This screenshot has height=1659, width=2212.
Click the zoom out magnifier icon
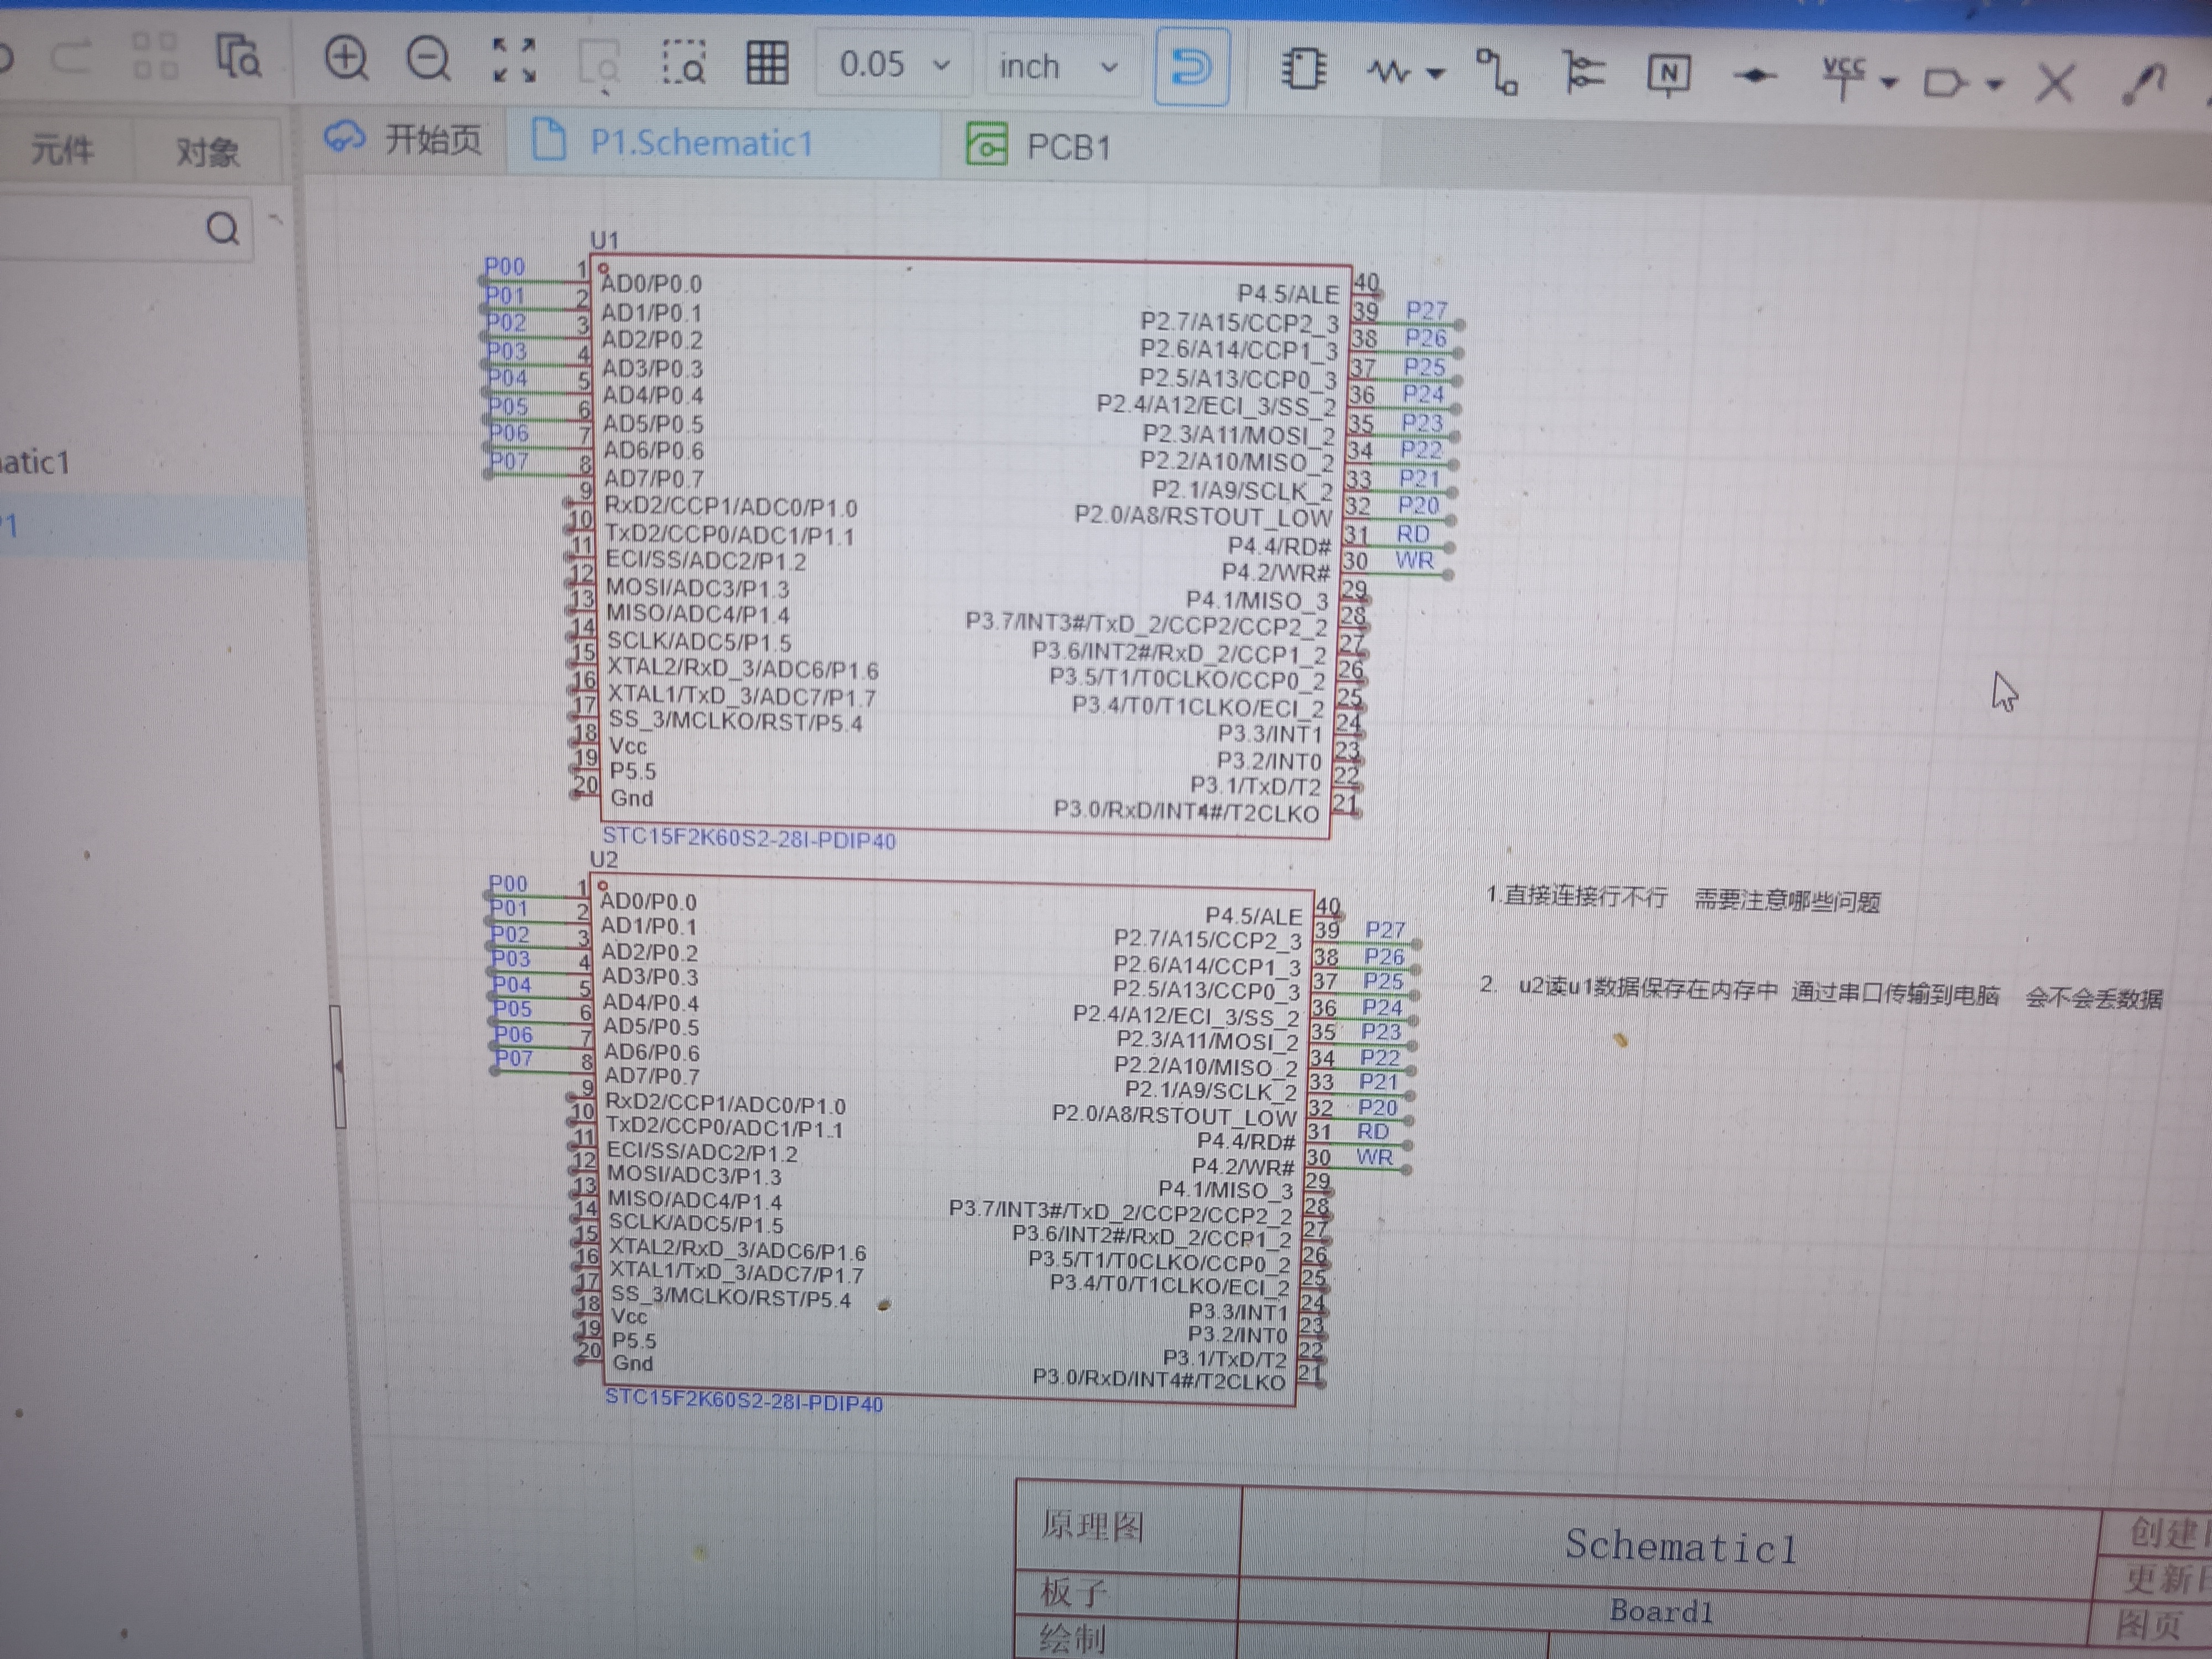[429, 60]
